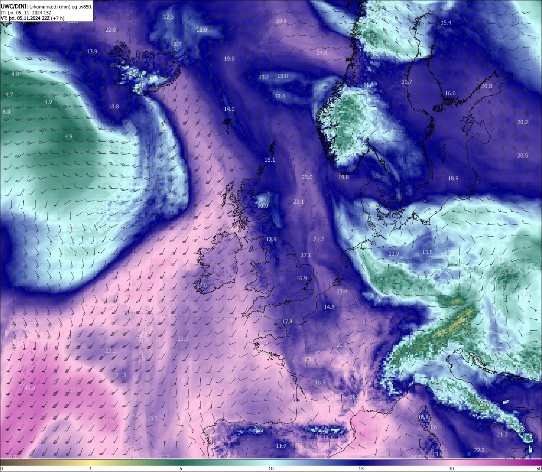Screen dimensions: 542x472
Task: Select the 24.4 map value
Action: (x=281, y=21)
